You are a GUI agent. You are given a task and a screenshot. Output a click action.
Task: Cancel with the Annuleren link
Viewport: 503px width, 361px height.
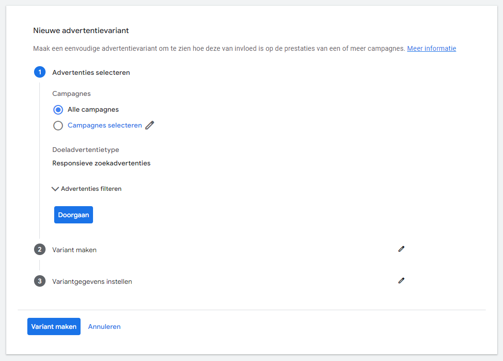tap(104, 326)
